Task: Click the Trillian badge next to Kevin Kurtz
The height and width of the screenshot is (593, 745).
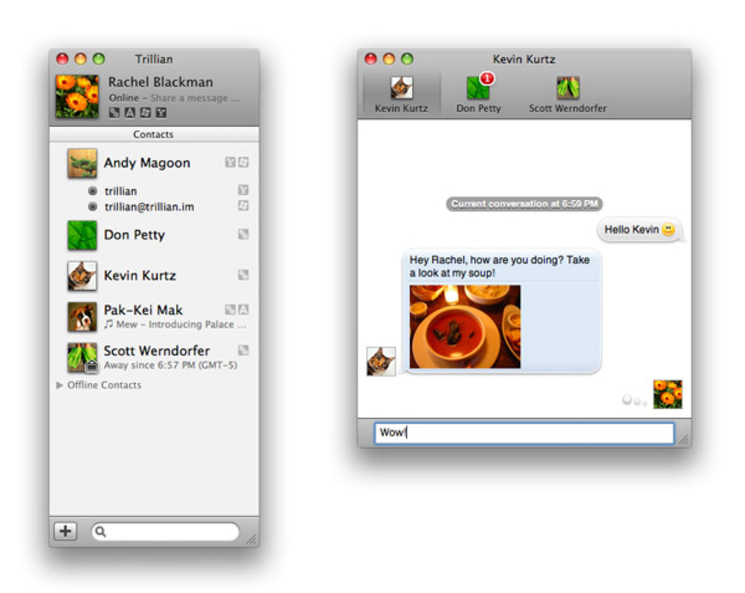Action: pos(243,274)
